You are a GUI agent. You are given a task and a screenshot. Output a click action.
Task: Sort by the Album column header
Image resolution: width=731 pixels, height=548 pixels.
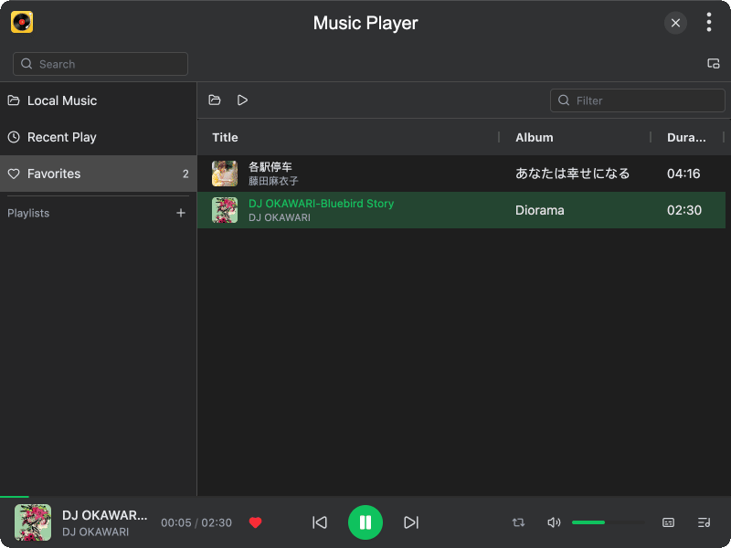[x=535, y=138]
